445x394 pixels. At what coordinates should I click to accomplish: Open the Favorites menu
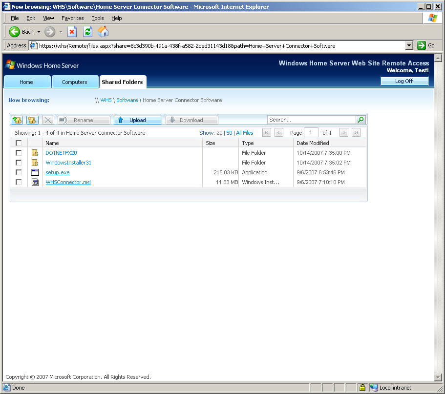pyautogui.click(x=73, y=18)
